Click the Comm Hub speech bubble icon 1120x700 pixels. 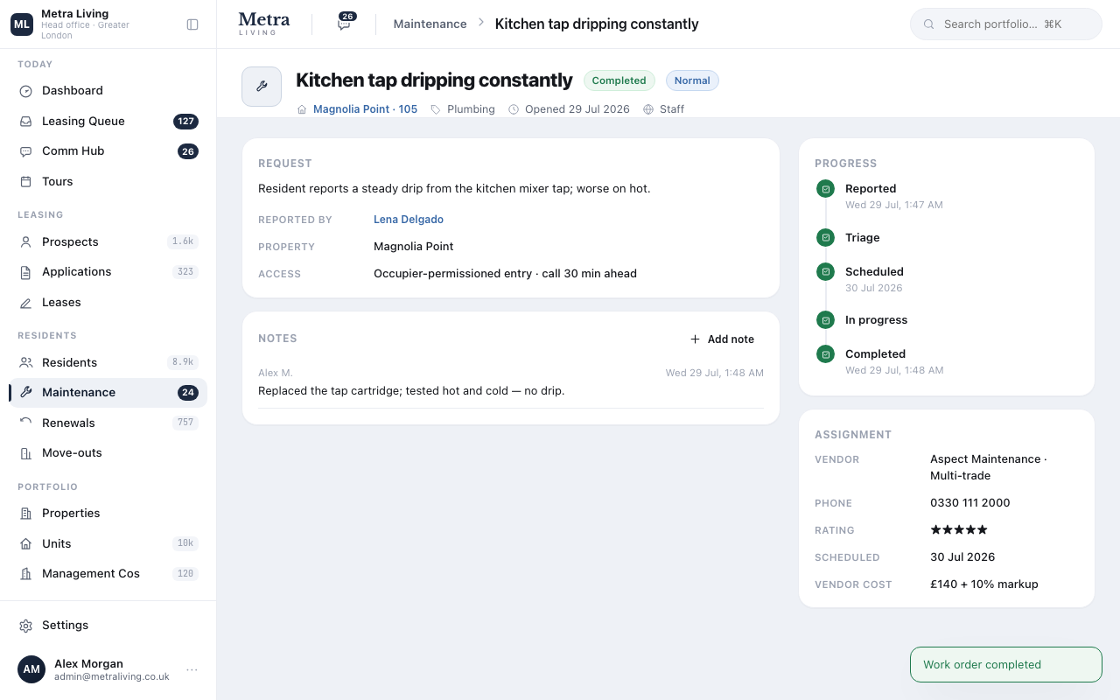(25, 151)
